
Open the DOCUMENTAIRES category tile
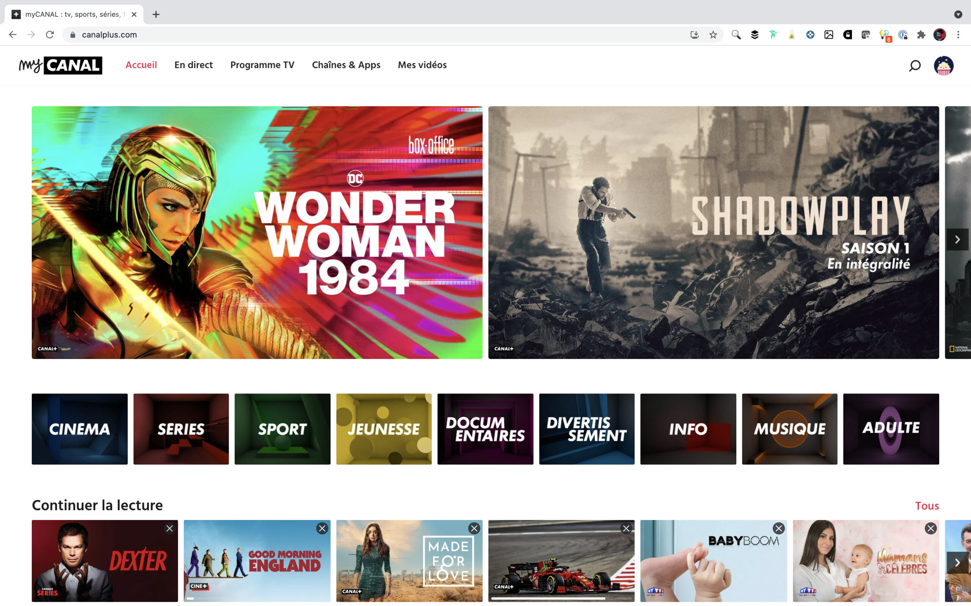[485, 429]
